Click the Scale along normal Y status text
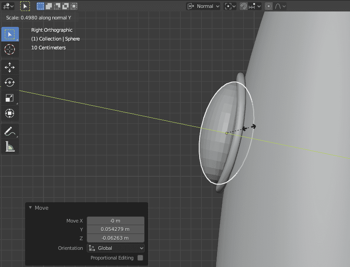Image resolution: width=350 pixels, height=267 pixels. pyautogui.click(x=39, y=18)
